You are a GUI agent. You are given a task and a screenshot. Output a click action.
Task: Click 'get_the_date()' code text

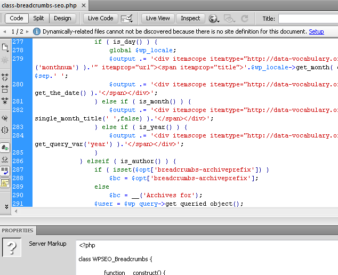coord(60,93)
